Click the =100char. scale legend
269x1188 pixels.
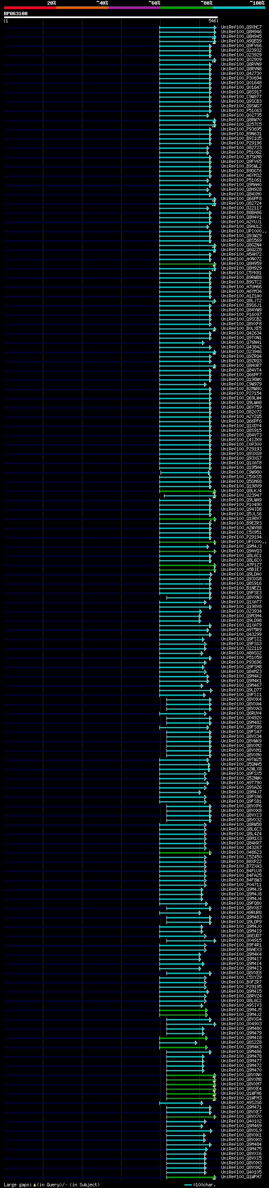[200, 1185]
